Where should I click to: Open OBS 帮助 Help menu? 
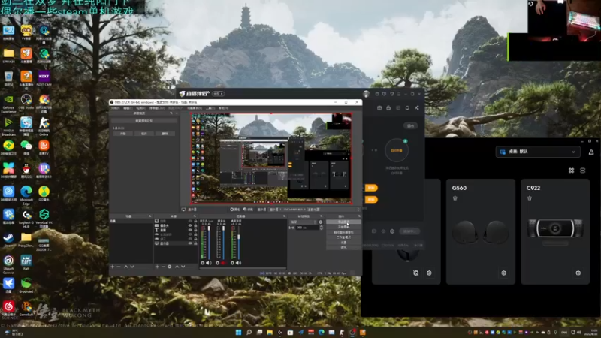click(223, 108)
